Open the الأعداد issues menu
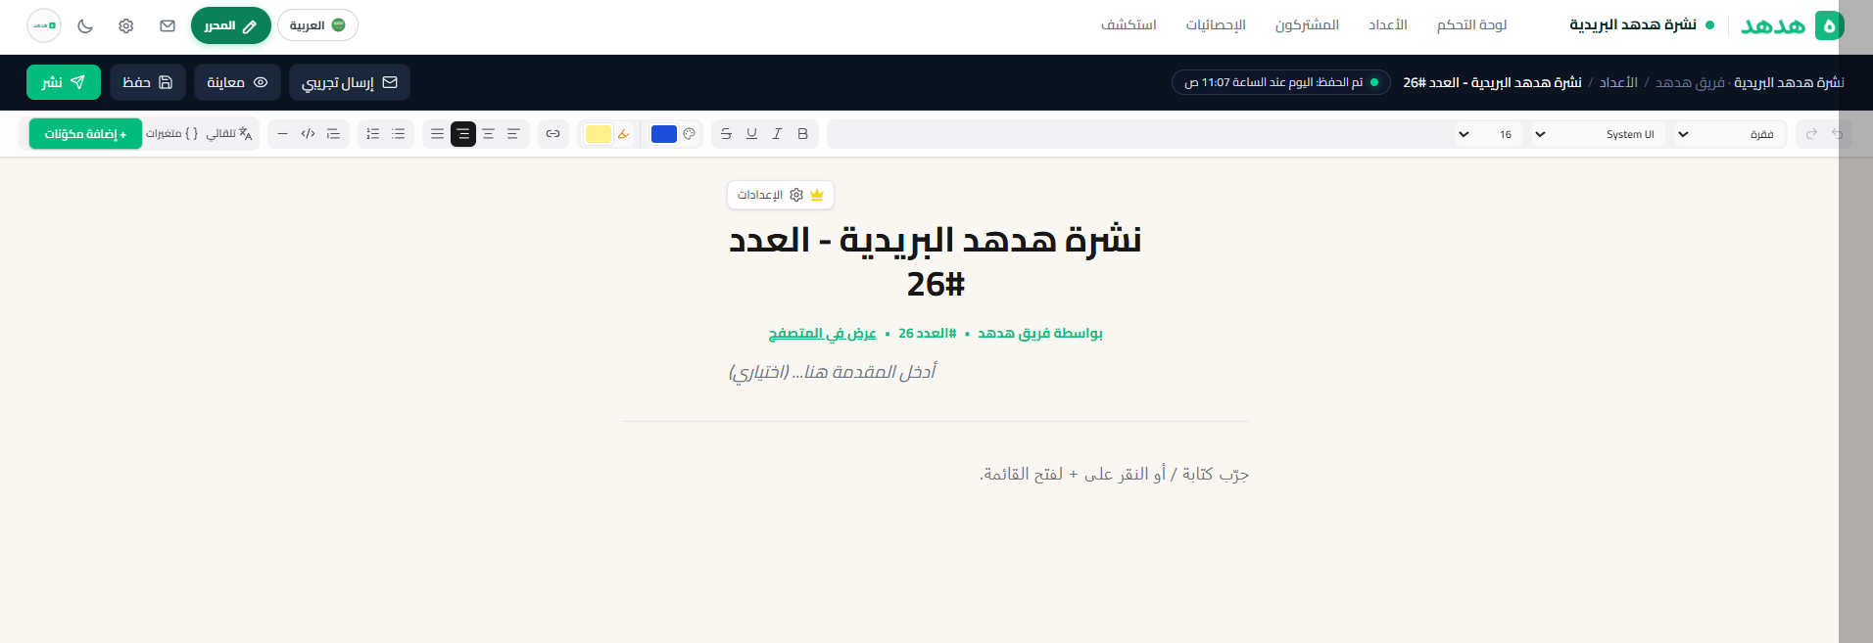The height and width of the screenshot is (643, 1873). pos(1388,24)
